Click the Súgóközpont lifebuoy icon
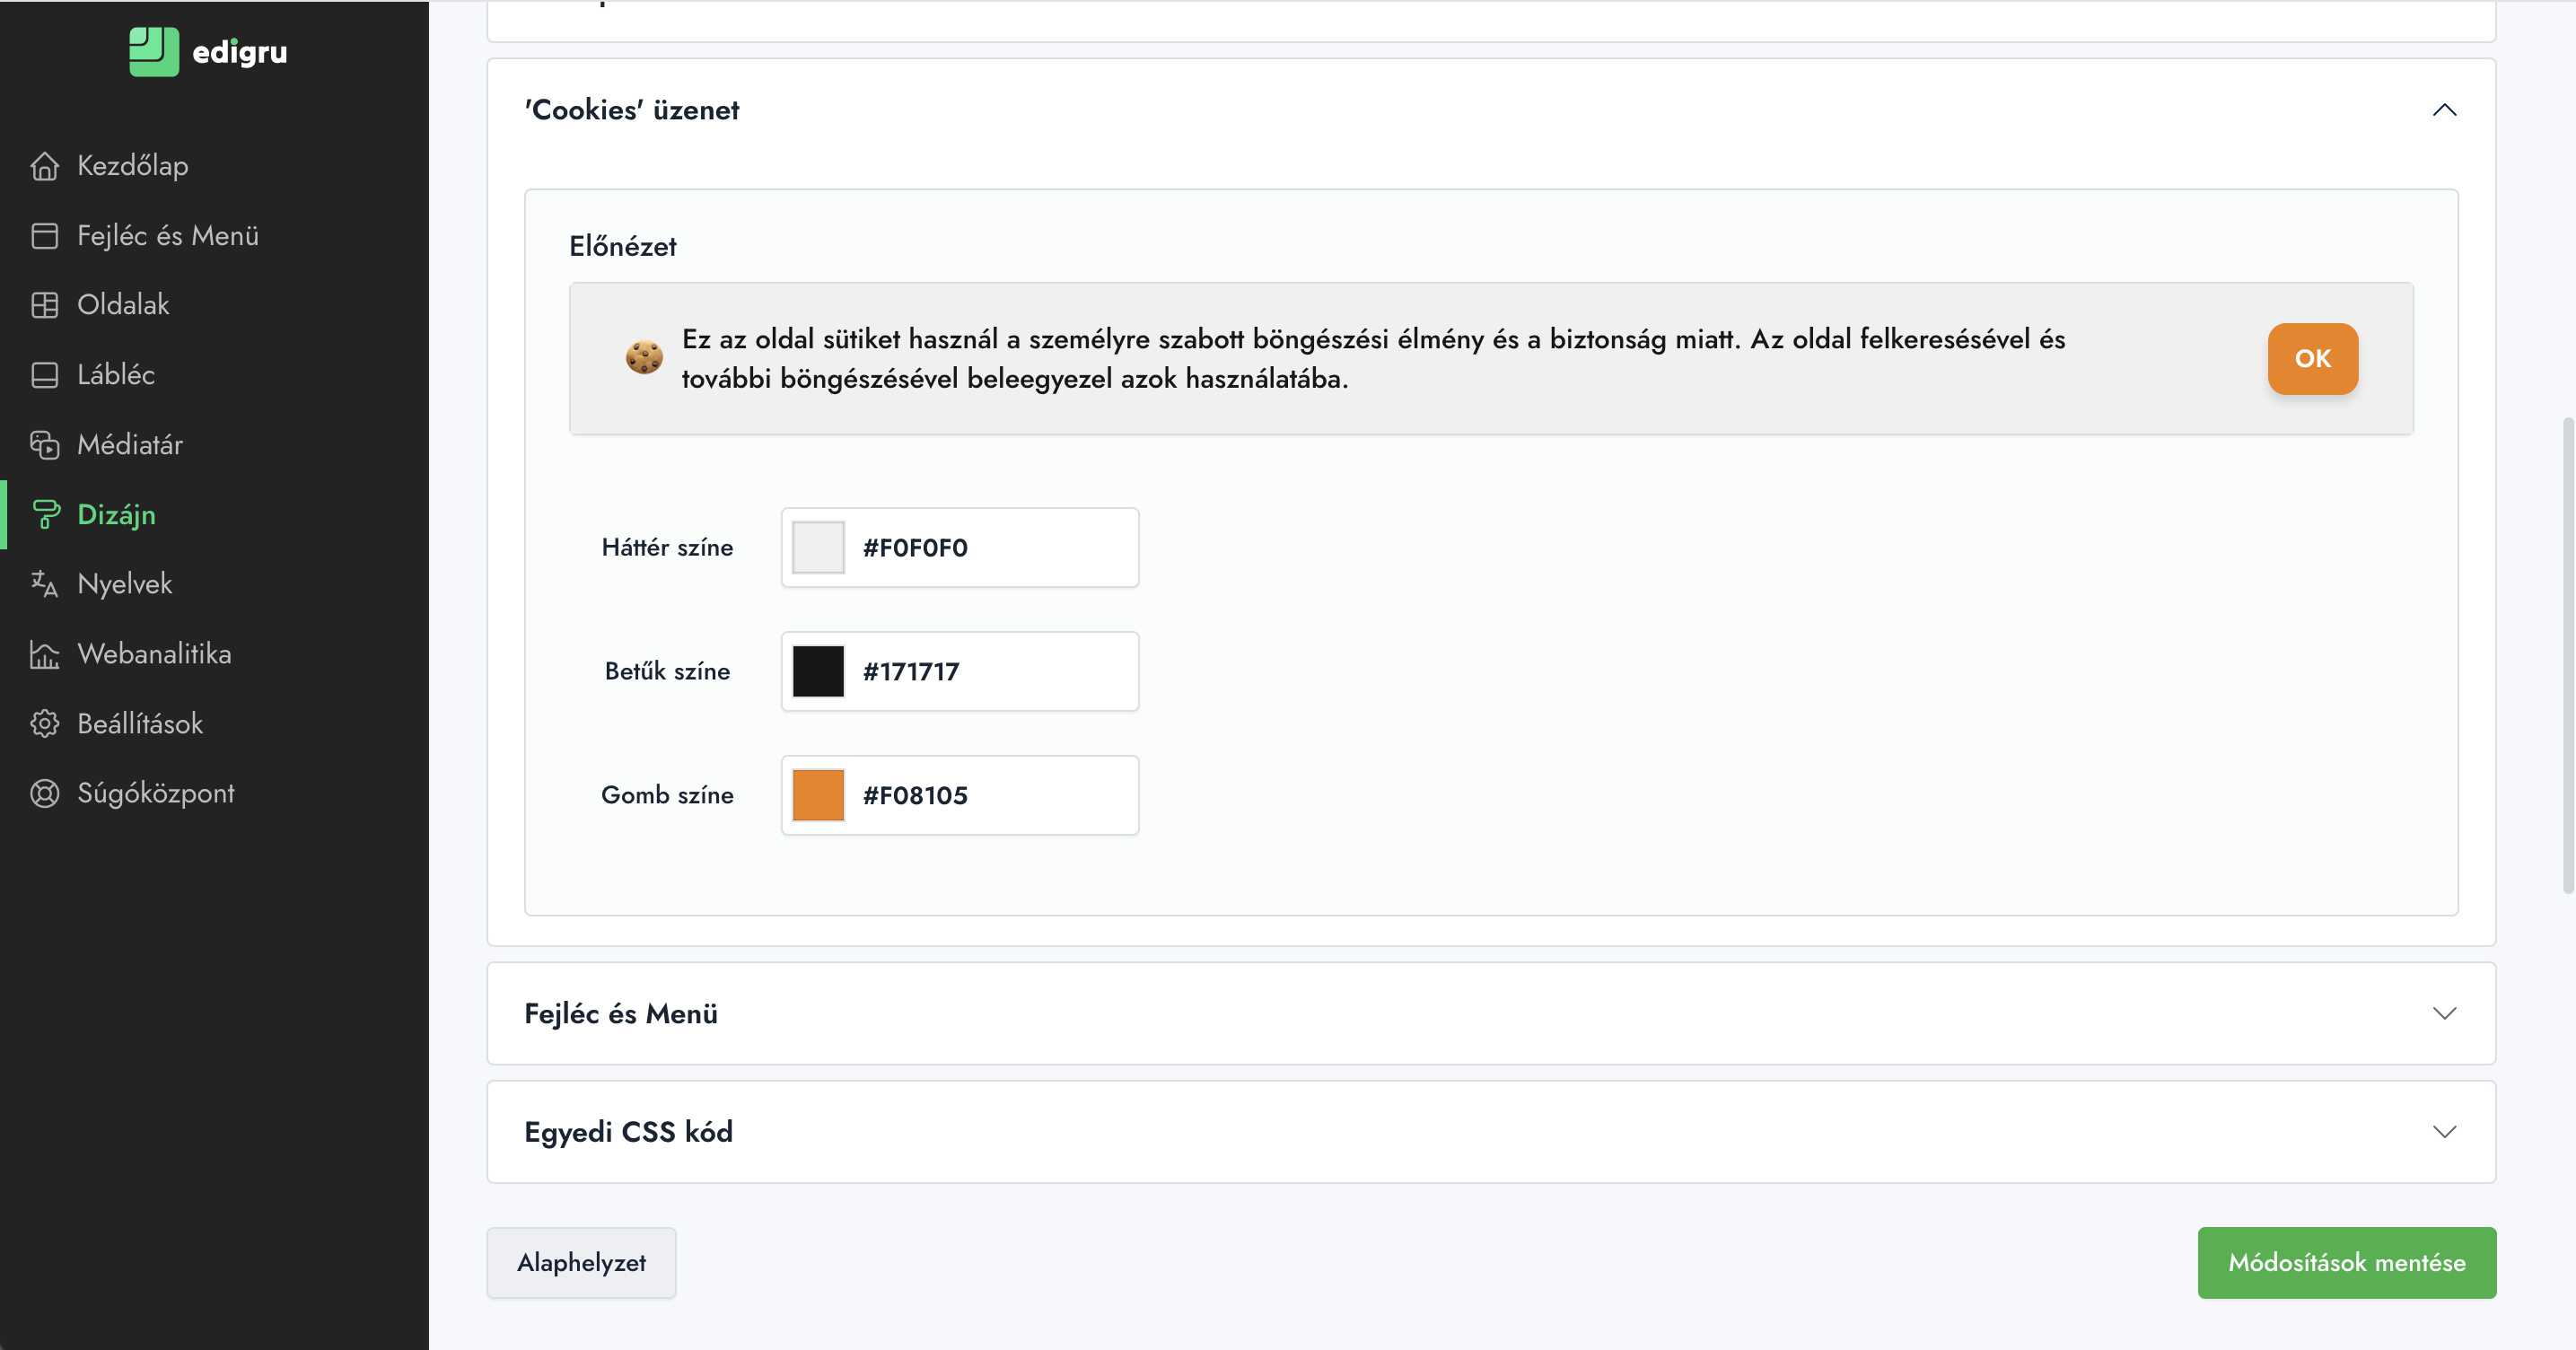The width and height of the screenshot is (2576, 1350). (44, 793)
